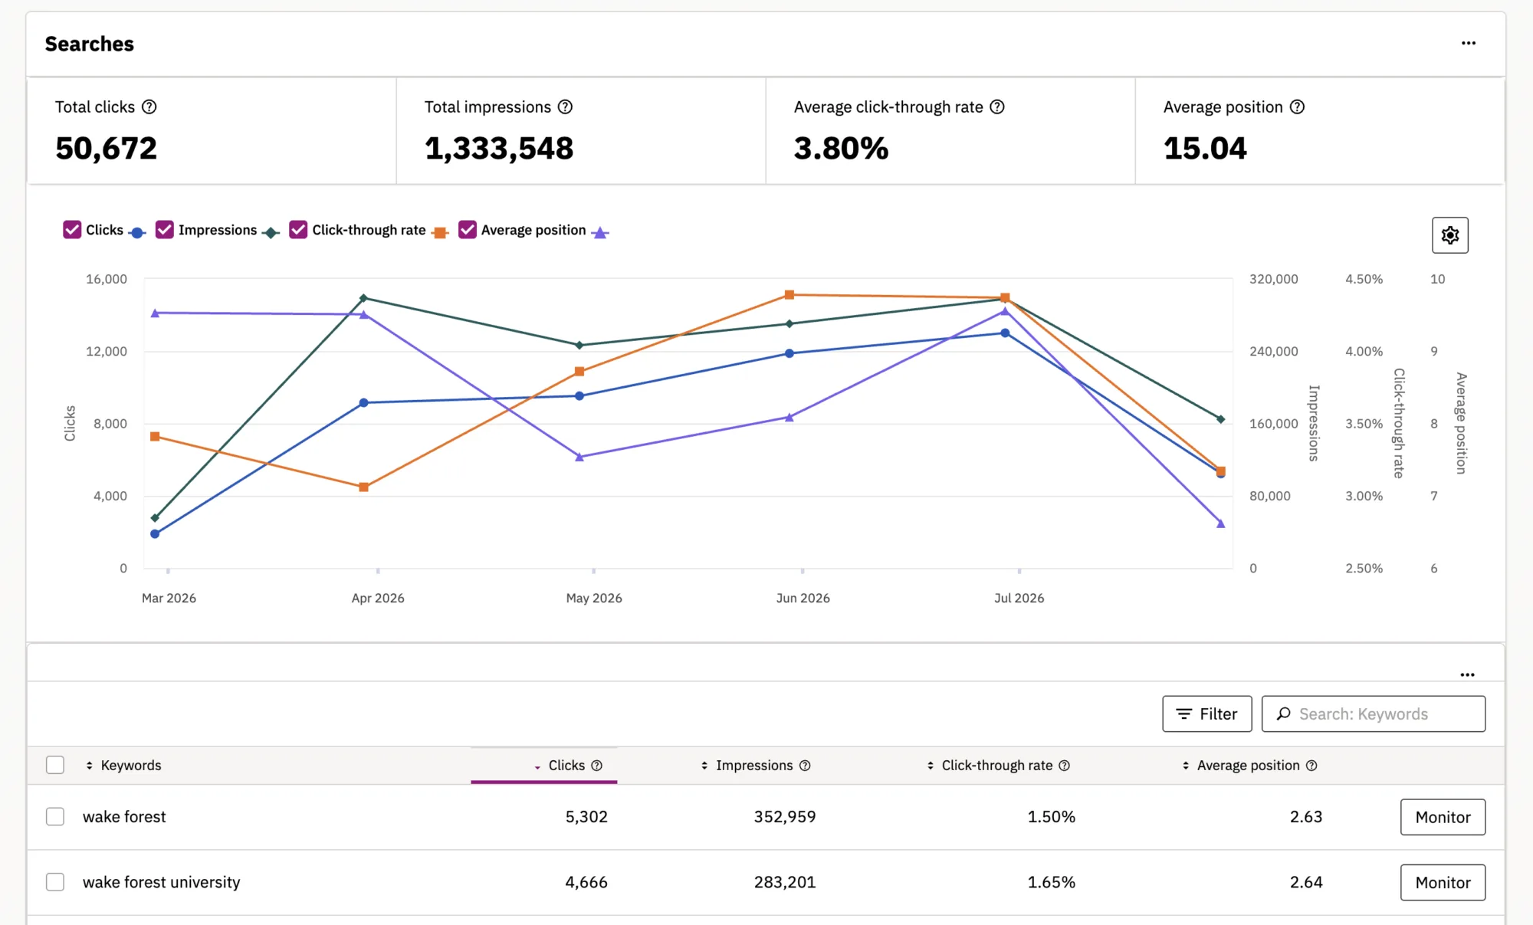1533x925 pixels.
Task: Open the Searches panel three-dot menu
Action: pyautogui.click(x=1468, y=43)
